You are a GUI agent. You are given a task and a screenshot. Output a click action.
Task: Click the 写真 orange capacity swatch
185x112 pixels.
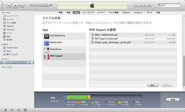click(79, 102)
